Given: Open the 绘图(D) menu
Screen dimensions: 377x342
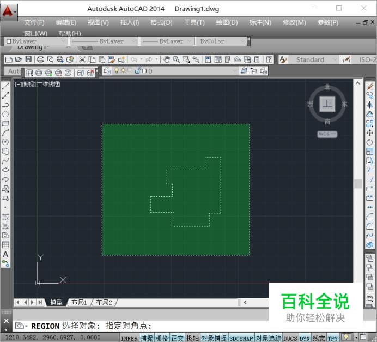Looking at the screenshot, I should coord(227,22).
